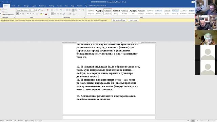Clear all formatting icon
The width and height of the screenshot is (217, 122).
[x=48, y=10]
